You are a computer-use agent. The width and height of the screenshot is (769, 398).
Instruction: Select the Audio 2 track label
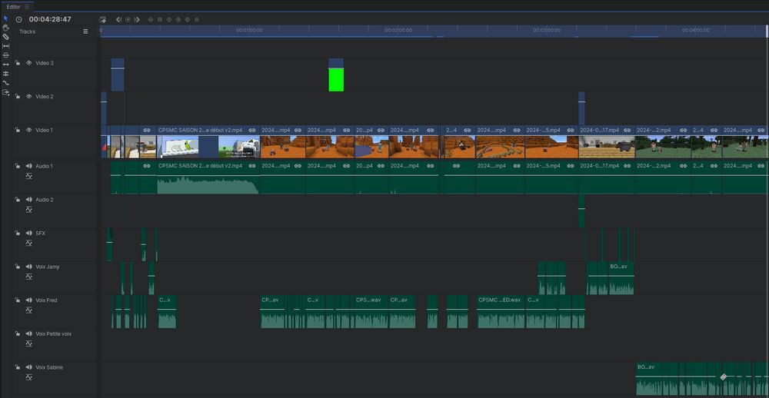(45, 200)
